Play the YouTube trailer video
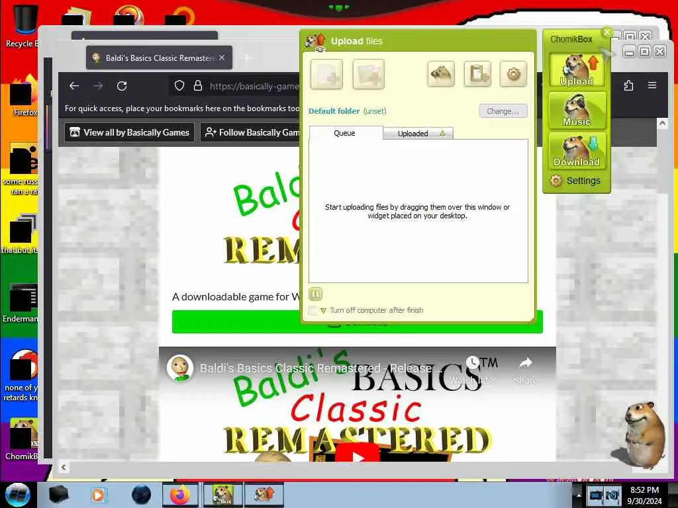 (358, 454)
